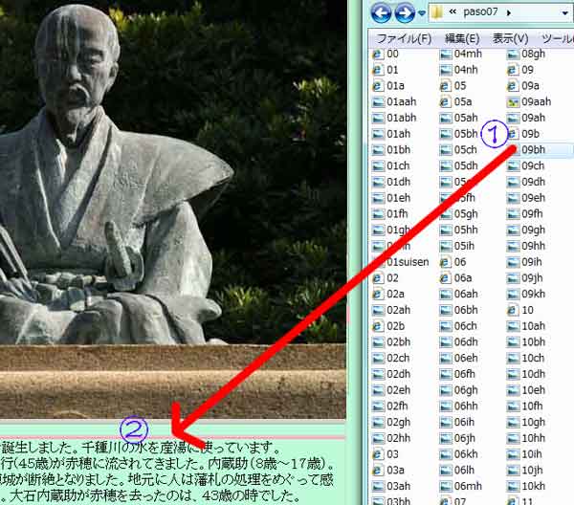This screenshot has width=574, height=505.
Task: Open the ファイル(F) menu
Action: point(403,38)
